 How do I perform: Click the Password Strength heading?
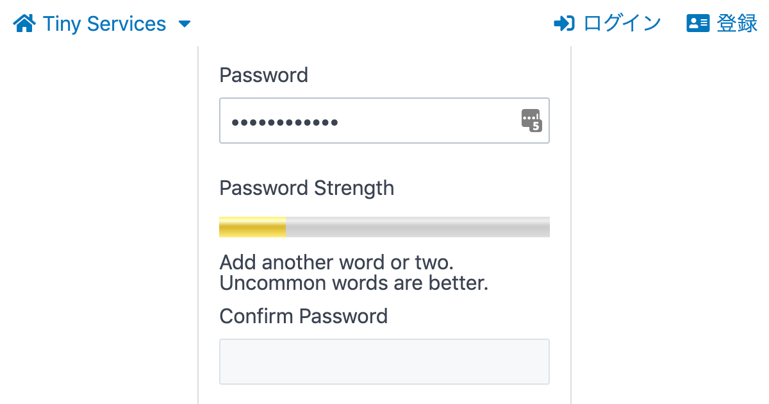[306, 188]
